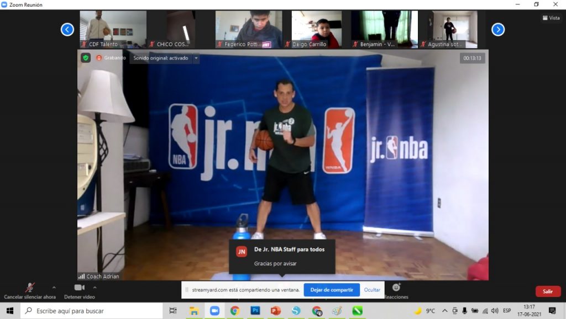566x319 pixels.
Task: Open the Sonido original dropdown arrow
Action: 196,58
